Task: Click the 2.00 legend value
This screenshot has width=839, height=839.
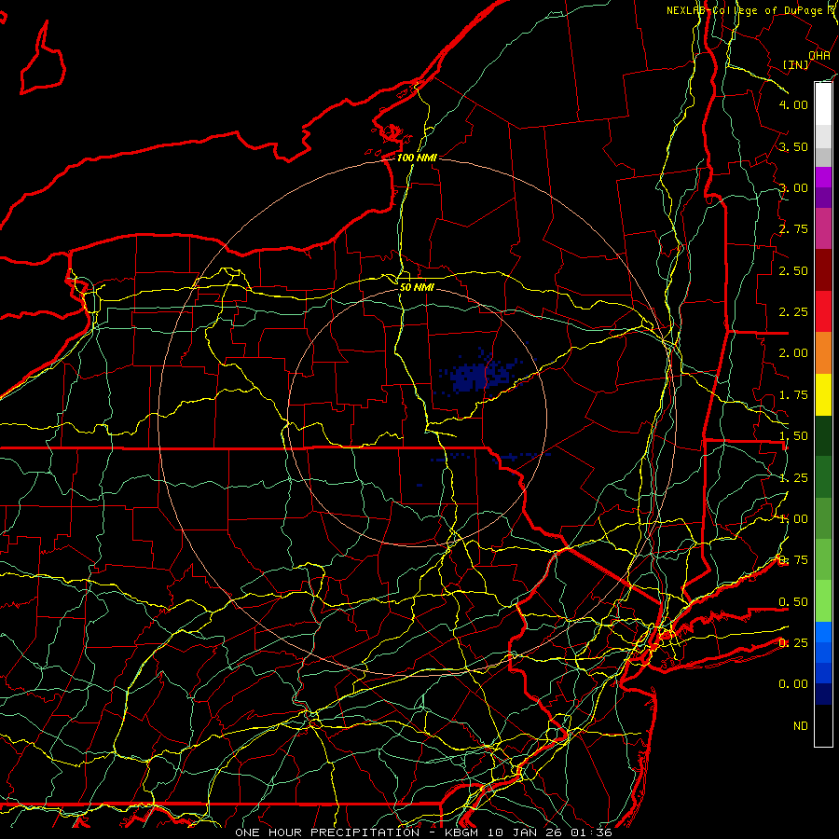Action: coord(793,353)
